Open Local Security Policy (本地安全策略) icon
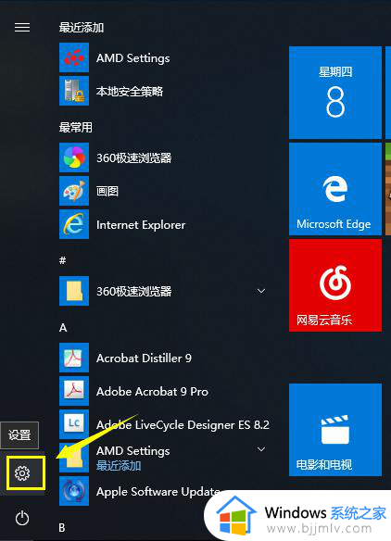The width and height of the screenshot is (391, 541). tap(74, 91)
